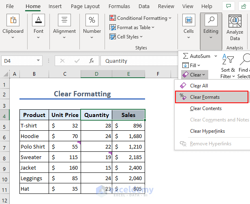Choose Clear Hyperlinks from the menu

point(212,131)
